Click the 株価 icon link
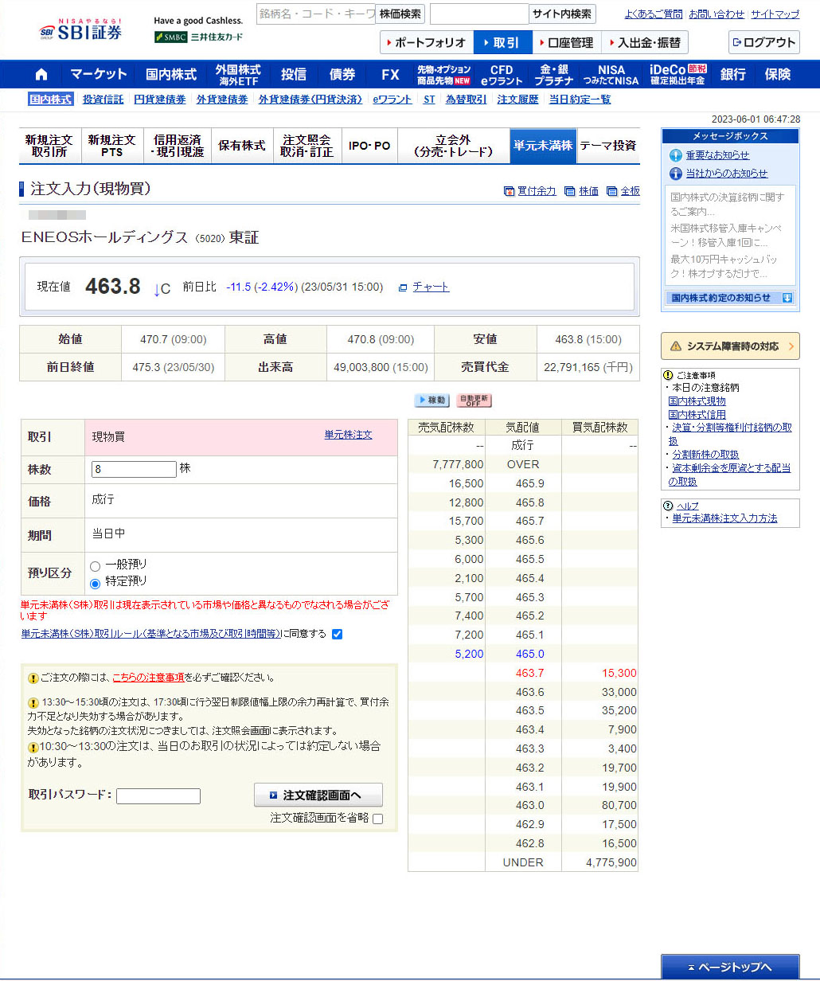The image size is (820, 981). (x=569, y=191)
